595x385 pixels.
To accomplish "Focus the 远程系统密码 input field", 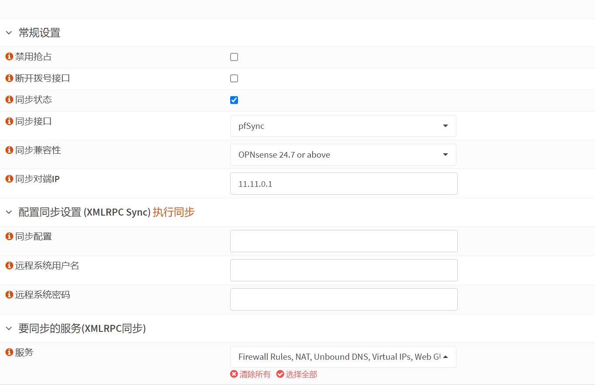I will (x=343, y=299).
